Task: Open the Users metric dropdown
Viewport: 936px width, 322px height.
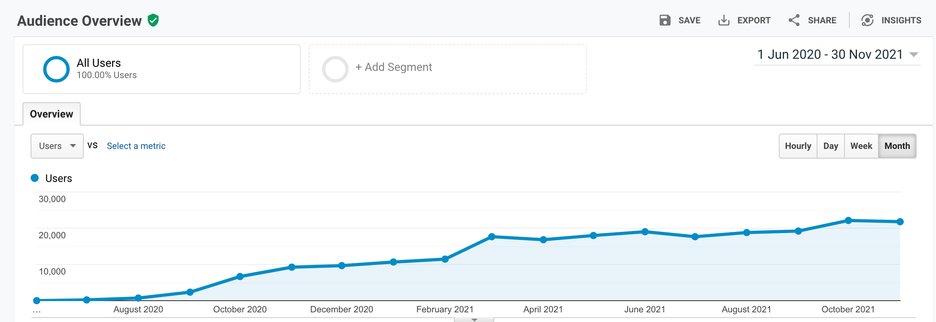Action: click(x=57, y=146)
